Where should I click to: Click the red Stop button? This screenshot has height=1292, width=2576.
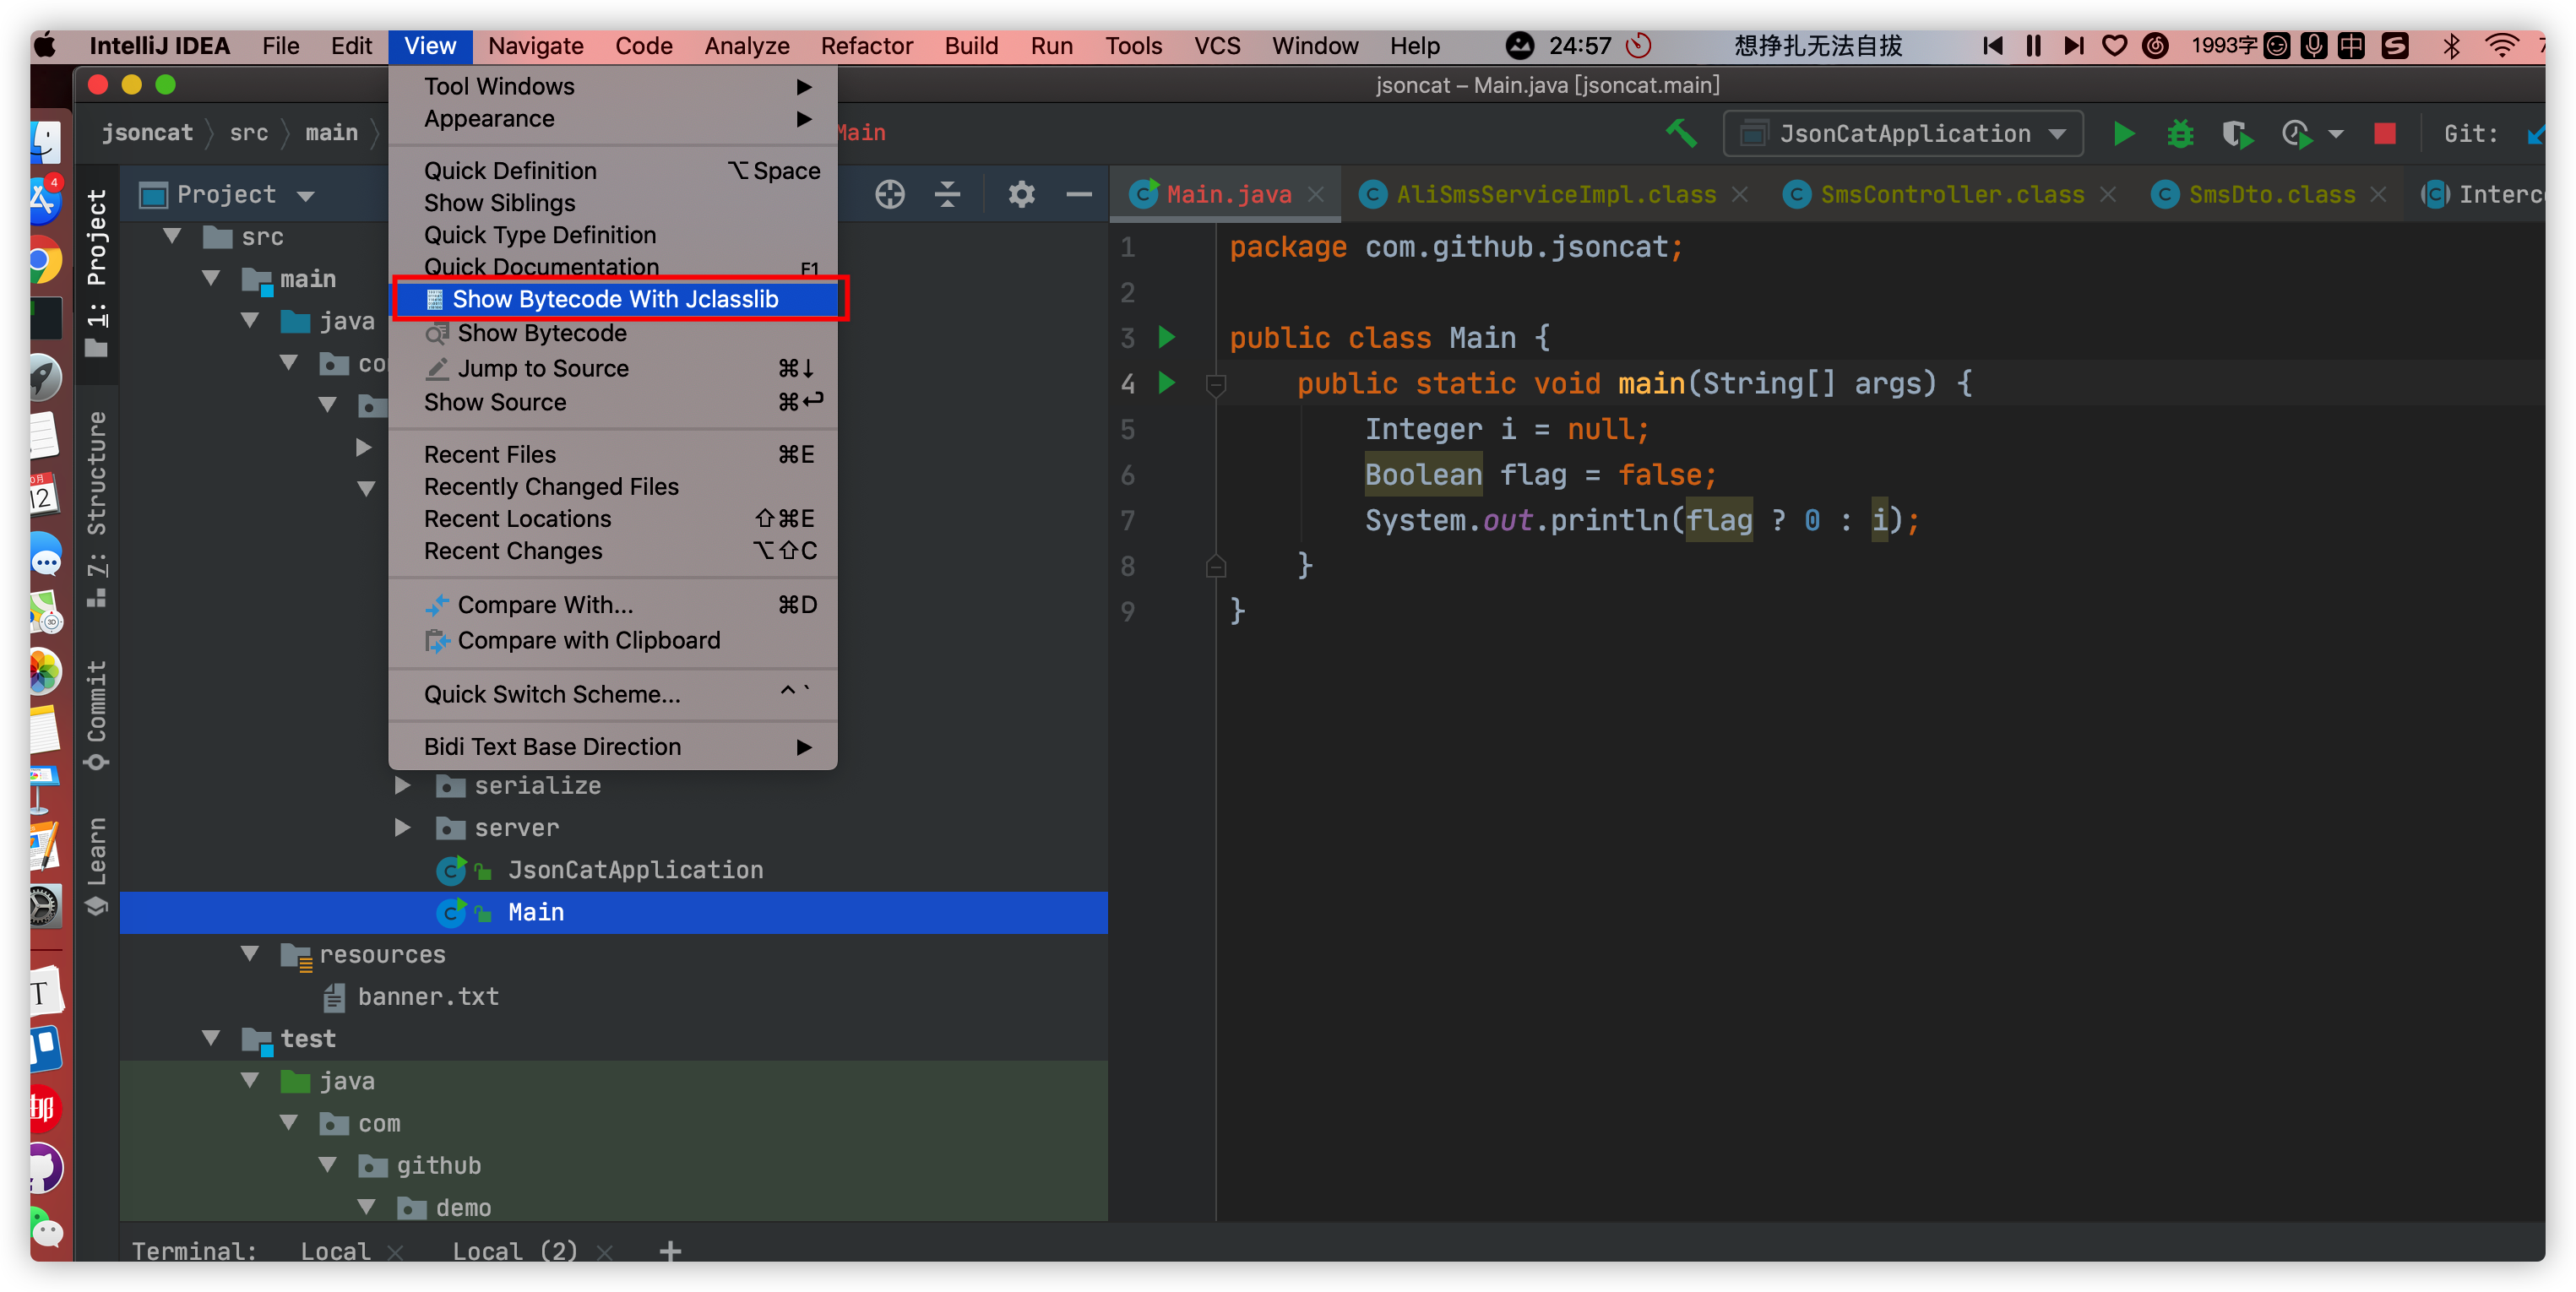[2384, 133]
